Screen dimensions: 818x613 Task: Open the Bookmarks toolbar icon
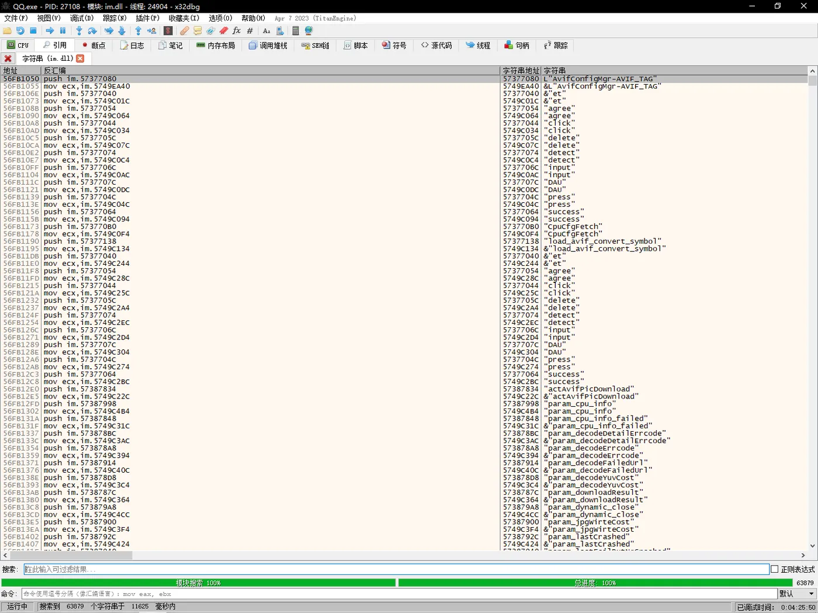(223, 31)
